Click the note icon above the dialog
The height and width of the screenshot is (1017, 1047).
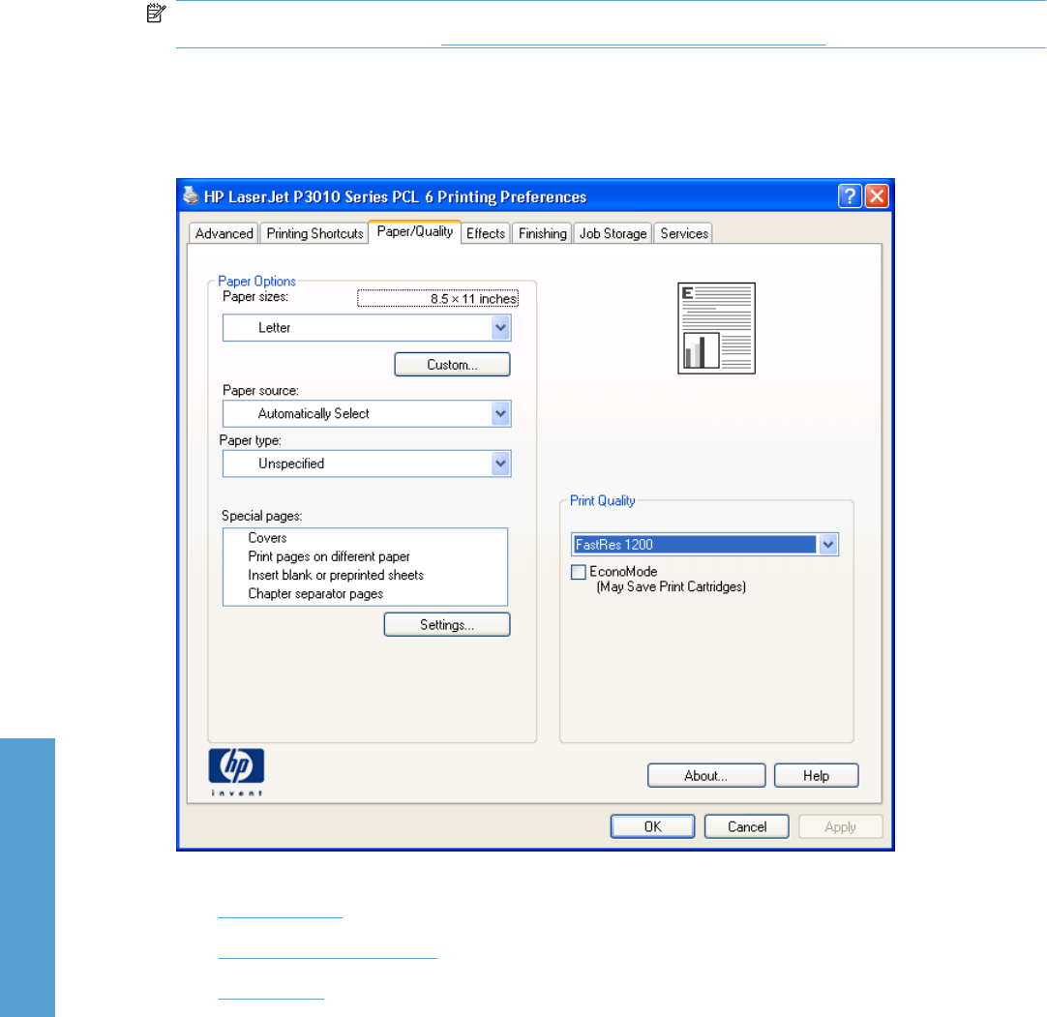pos(156,13)
